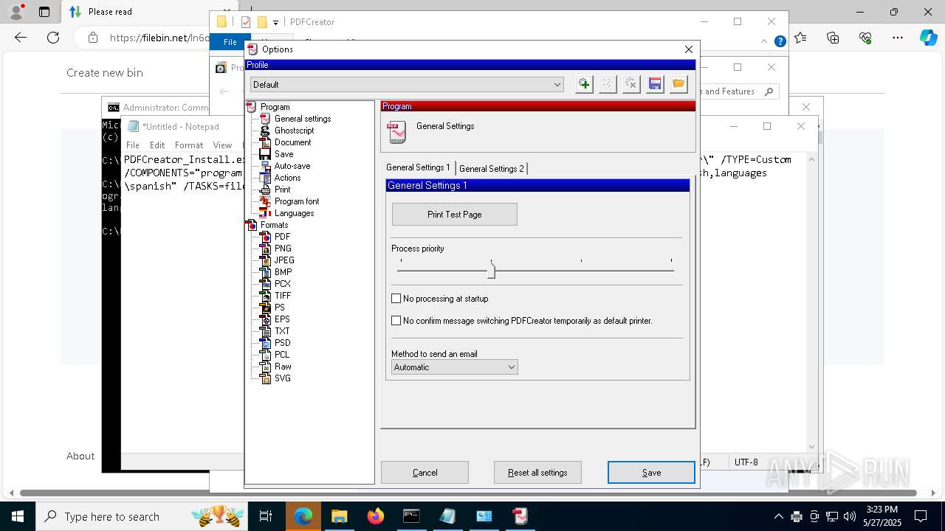
Task: Open Firefox from the taskbar
Action: [376, 516]
